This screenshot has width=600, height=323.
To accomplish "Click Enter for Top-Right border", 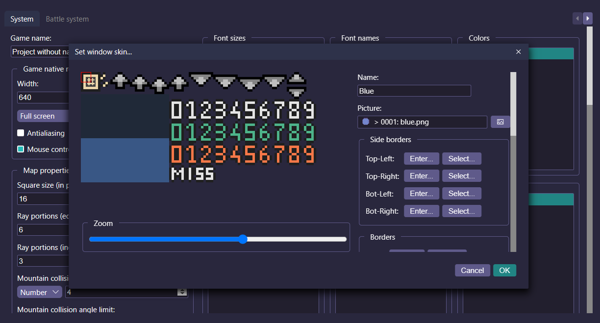I will (x=421, y=176).
